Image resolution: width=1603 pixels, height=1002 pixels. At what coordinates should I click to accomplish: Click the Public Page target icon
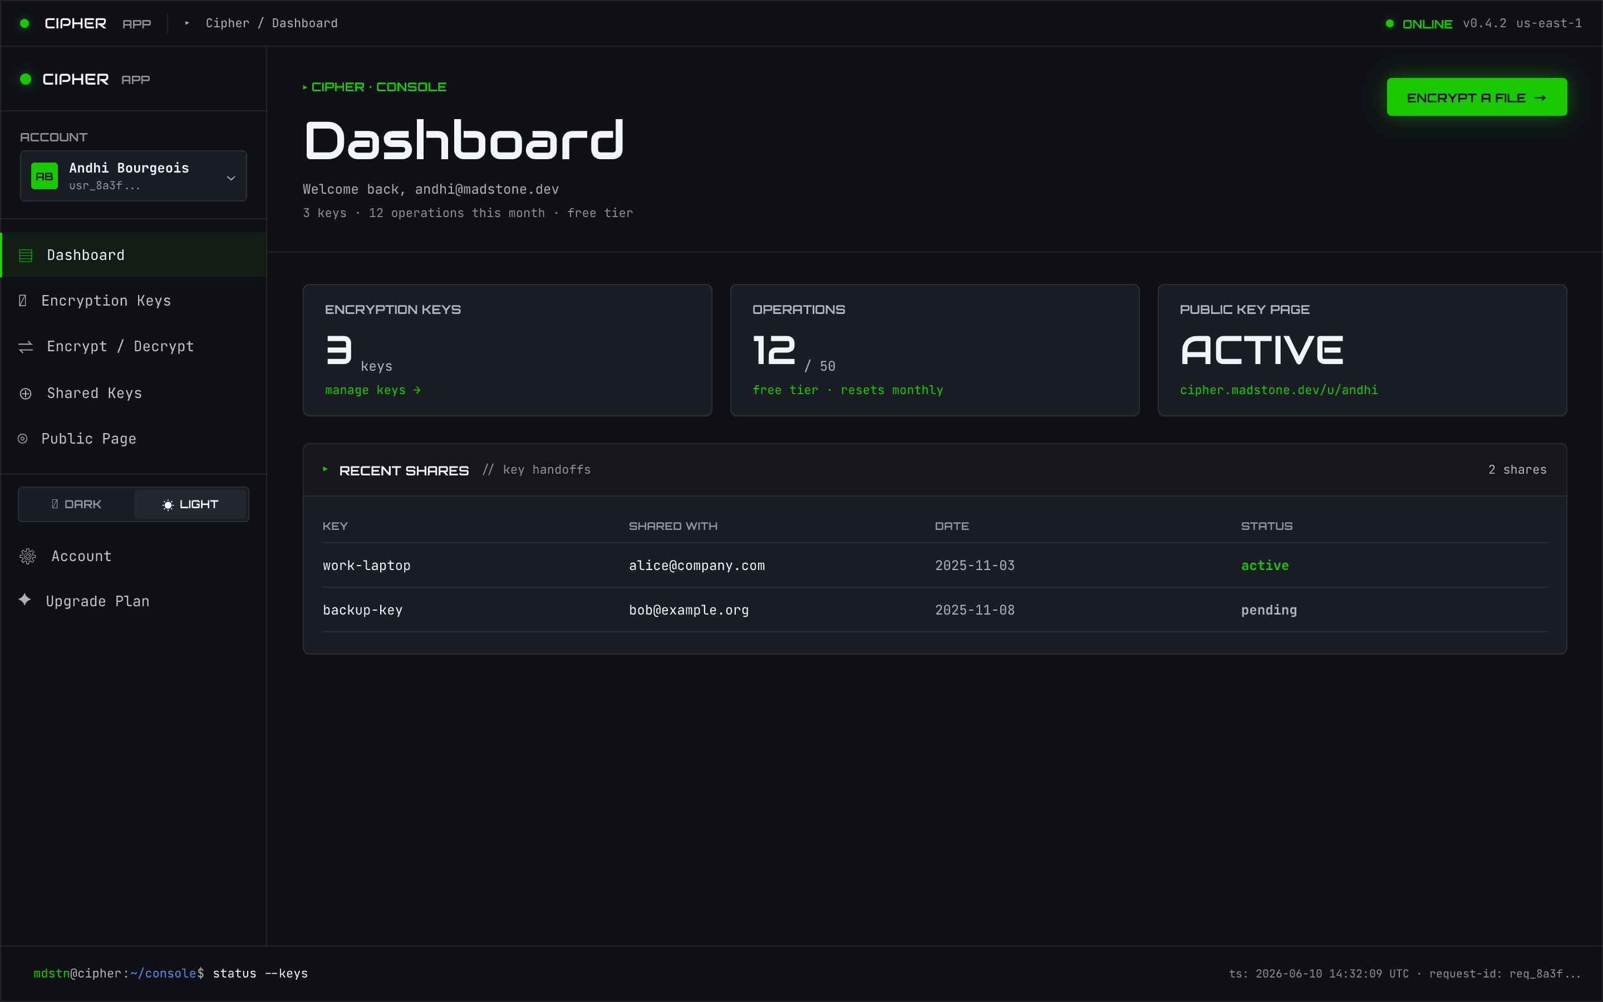pyautogui.click(x=22, y=439)
